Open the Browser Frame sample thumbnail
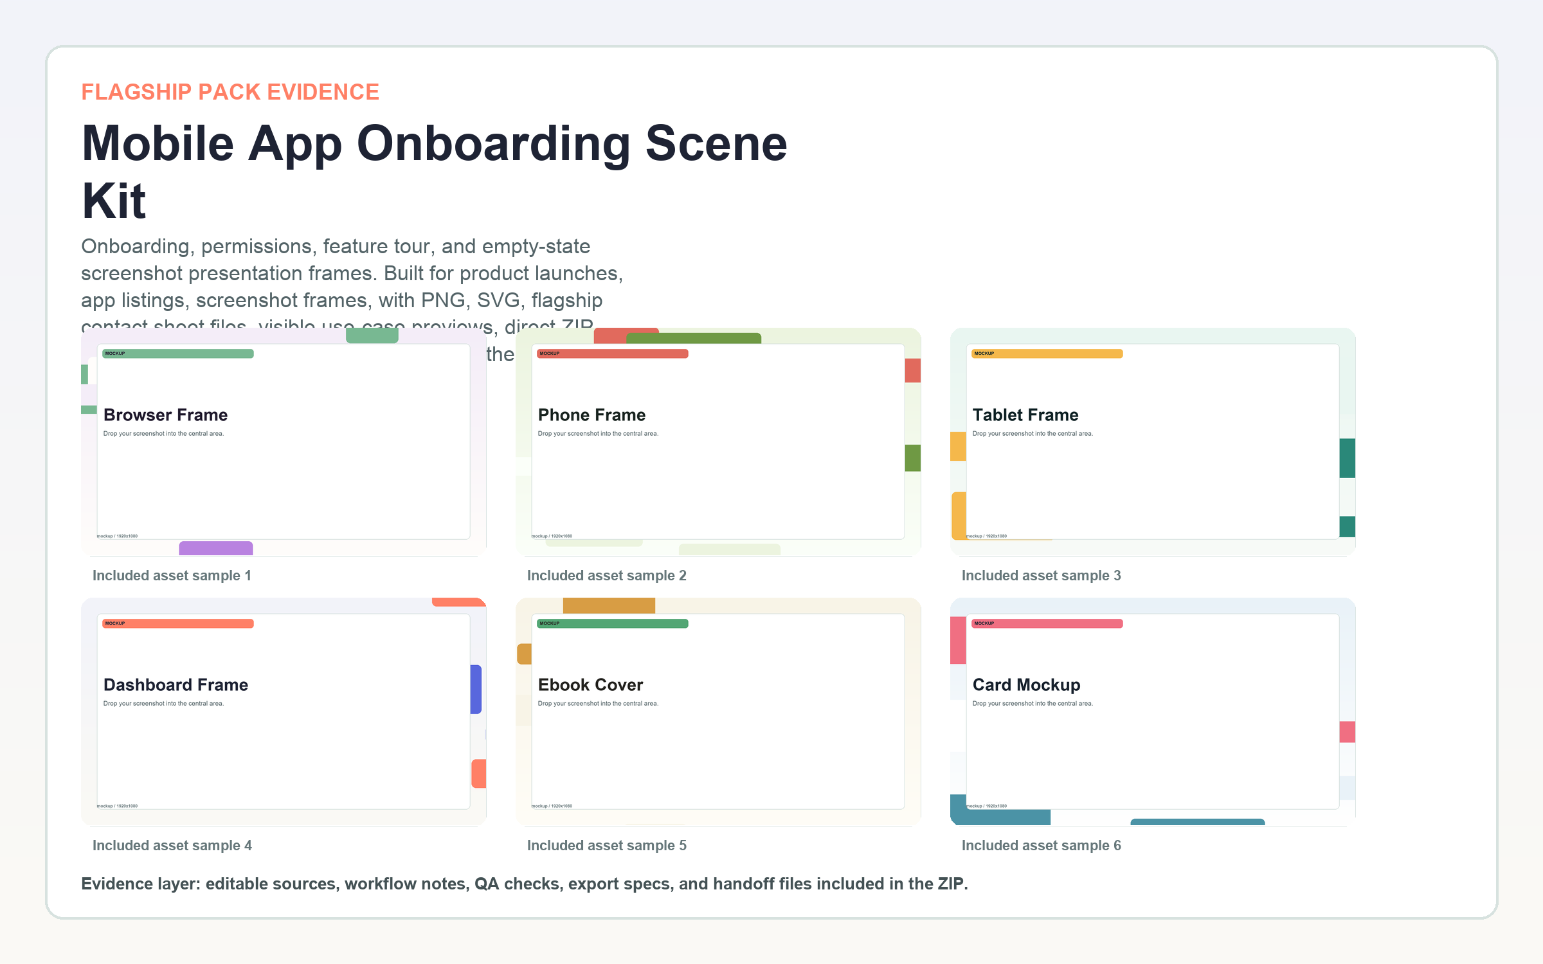This screenshot has width=1543, height=964. pyautogui.click(x=284, y=442)
